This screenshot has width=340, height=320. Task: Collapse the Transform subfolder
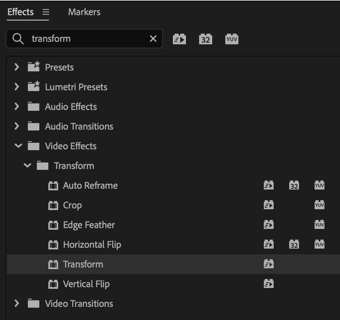coord(27,165)
